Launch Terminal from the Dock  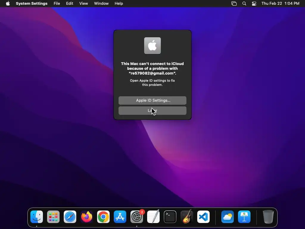pos(170,217)
